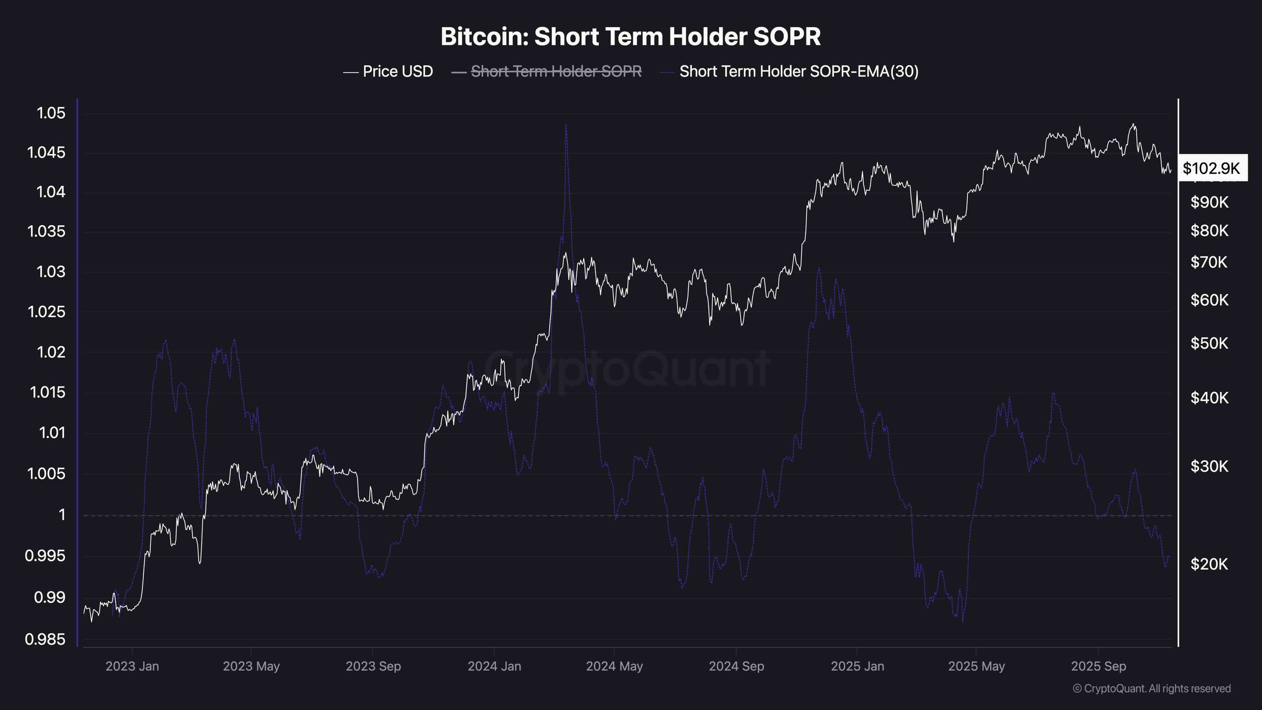Click the CryptoQuant watermark in chart center
This screenshot has width=1262, height=710.
coord(627,368)
